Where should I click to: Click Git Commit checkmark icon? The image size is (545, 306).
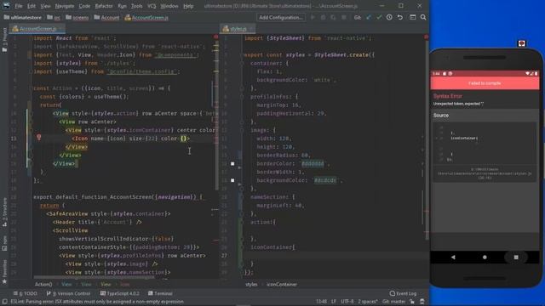click(379, 17)
